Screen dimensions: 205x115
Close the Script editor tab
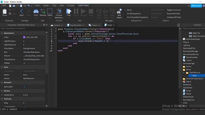(x=114, y=25)
